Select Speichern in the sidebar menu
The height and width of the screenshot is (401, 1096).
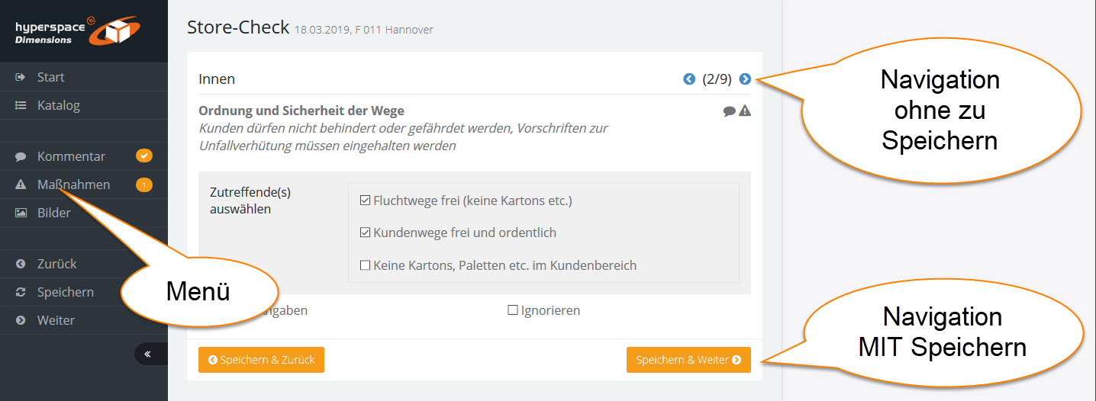click(65, 292)
